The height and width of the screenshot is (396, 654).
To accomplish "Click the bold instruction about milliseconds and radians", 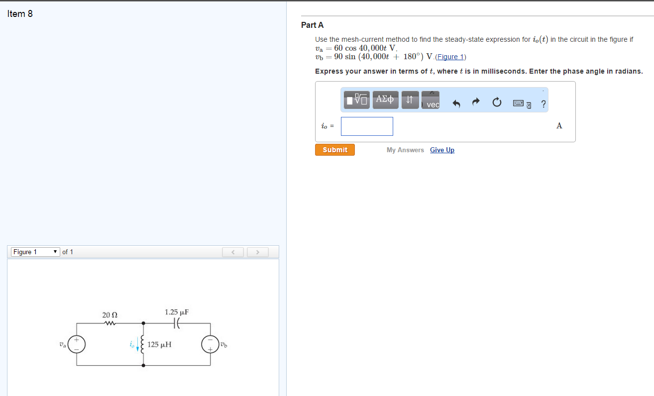I will (479, 71).
